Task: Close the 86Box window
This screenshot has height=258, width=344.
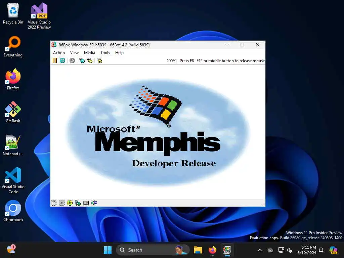Action: pyautogui.click(x=258, y=45)
